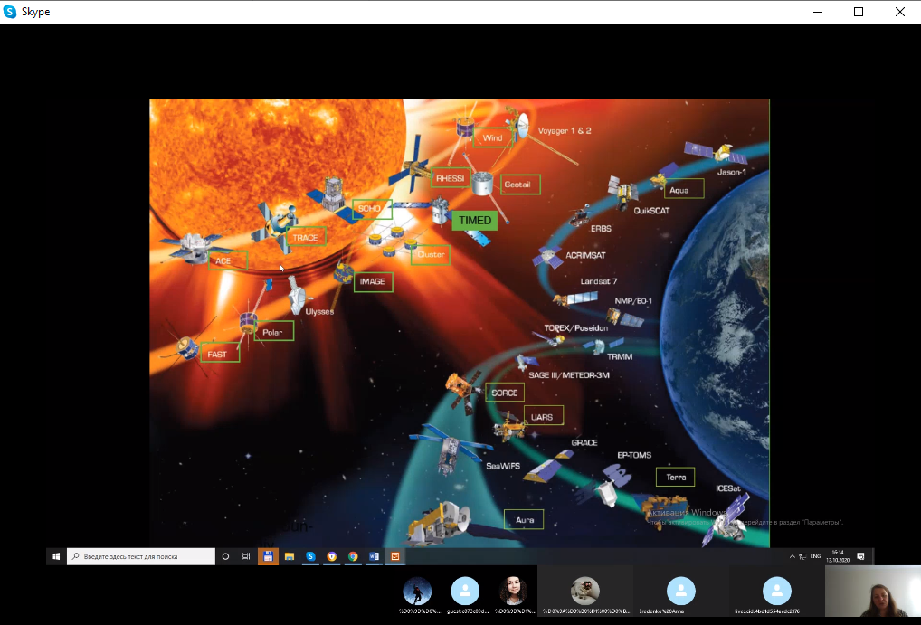The width and height of the screenshot is (921, 625).
Task: Click the TRMM label
Action: coord(620,356)
